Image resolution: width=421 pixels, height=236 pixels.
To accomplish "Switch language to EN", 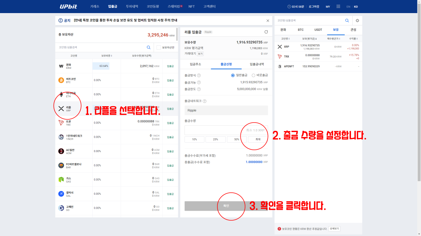I will [x=348, y=7].
